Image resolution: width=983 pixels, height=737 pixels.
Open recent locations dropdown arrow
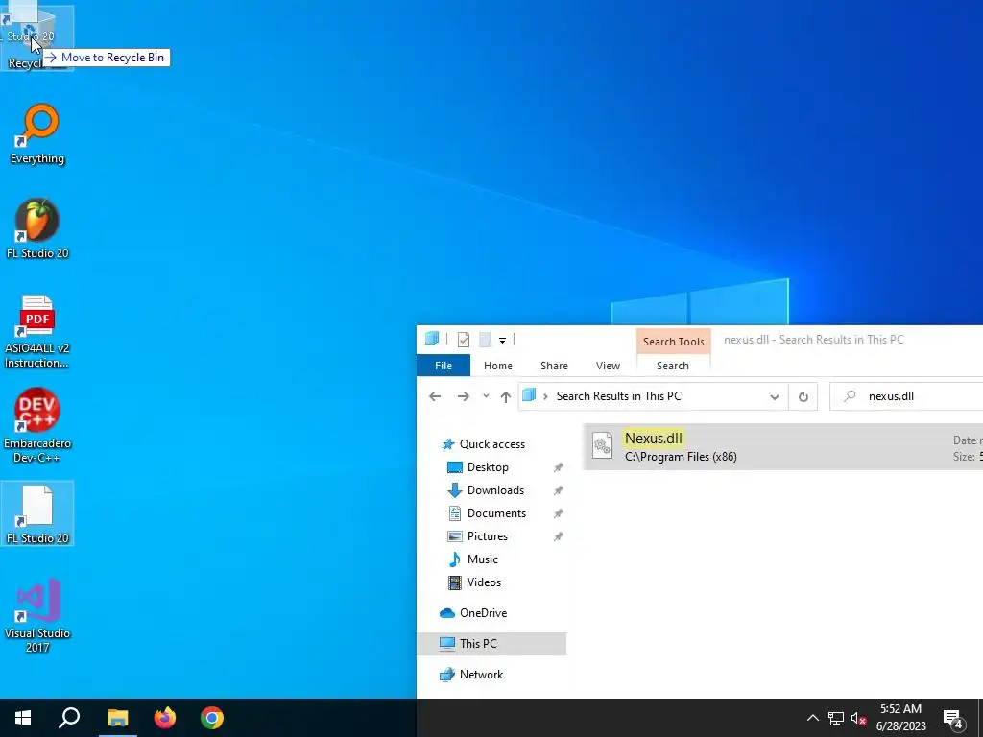click(486, 396)
